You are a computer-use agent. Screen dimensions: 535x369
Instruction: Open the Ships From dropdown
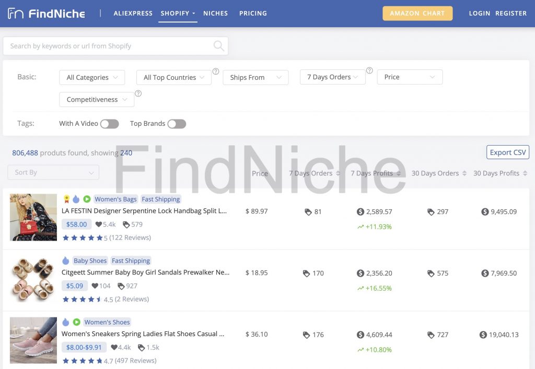coord(255,77)
